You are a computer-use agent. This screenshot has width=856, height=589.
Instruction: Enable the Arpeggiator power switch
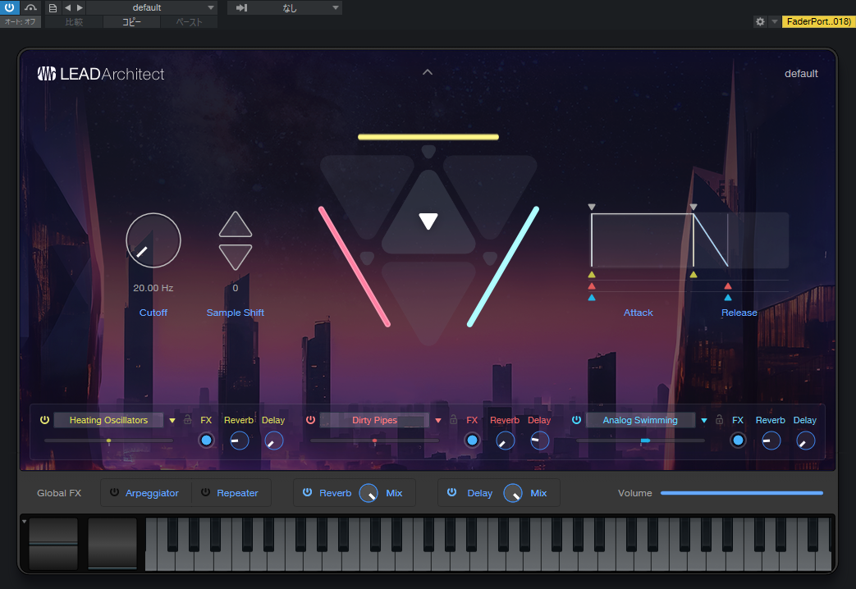click(114, 493)
